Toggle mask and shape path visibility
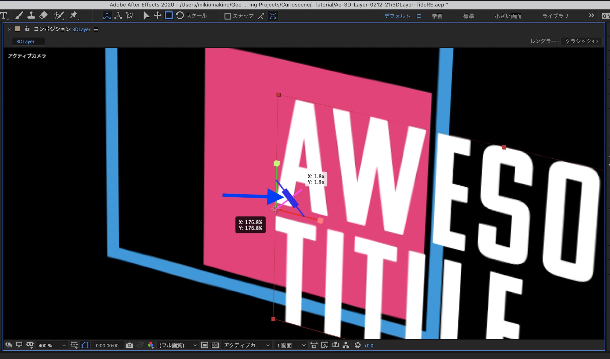 (x=85, y=345)
